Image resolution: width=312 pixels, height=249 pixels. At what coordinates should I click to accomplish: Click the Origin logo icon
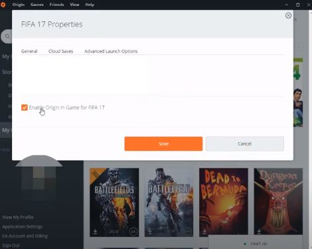coord(3,5)
